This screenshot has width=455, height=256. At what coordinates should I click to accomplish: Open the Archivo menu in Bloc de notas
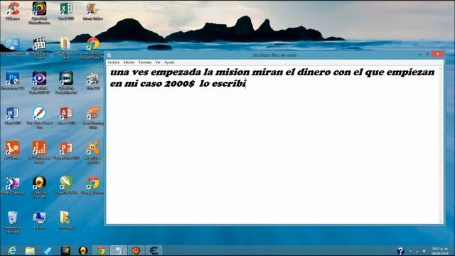[x=114, y=63]
